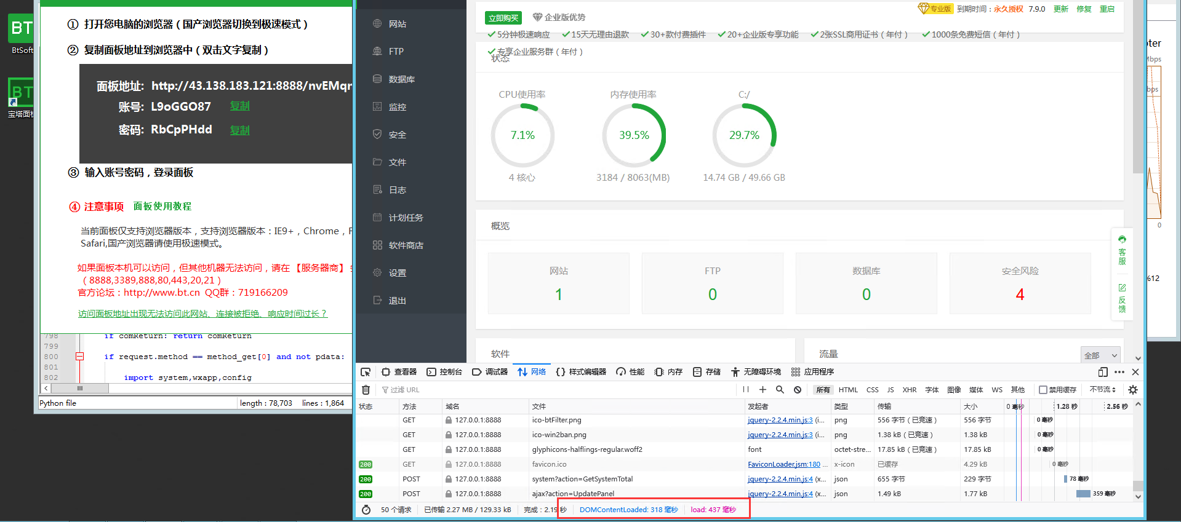Click the 过滤 URL filter field
This screenshot has width=1181, height=522.
[557, 390]
